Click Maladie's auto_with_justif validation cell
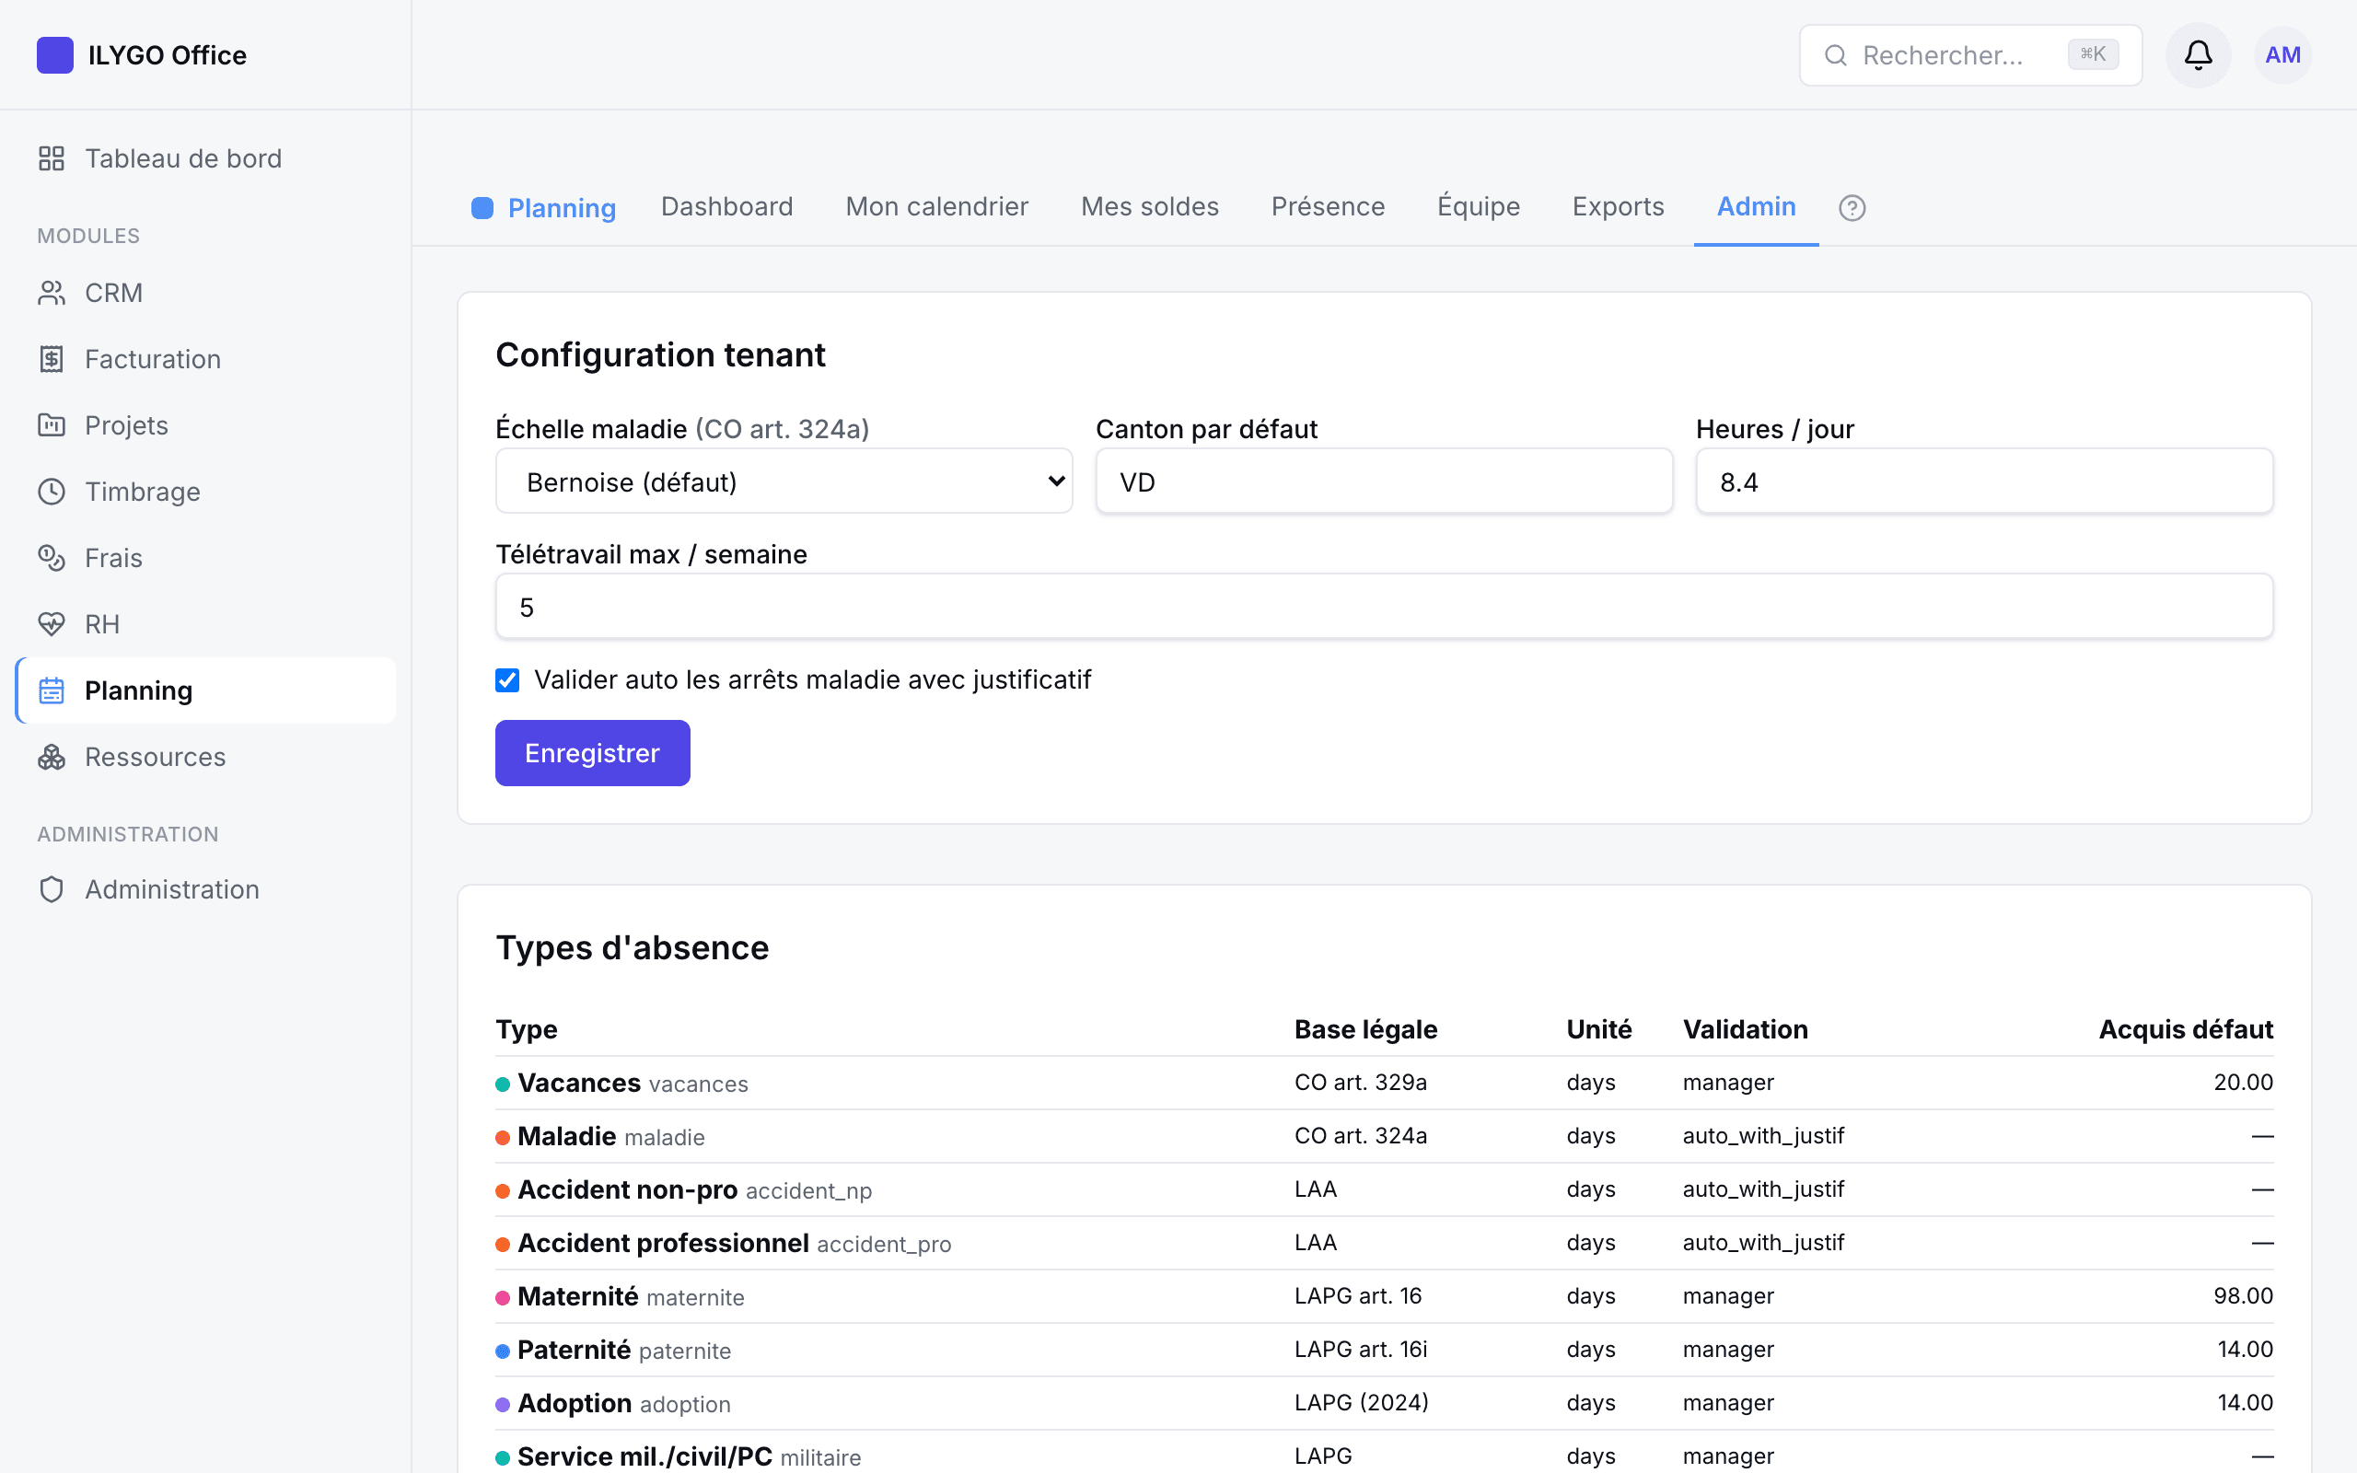This screenshot has width=2357, height=1473. pos(1763,1136)
